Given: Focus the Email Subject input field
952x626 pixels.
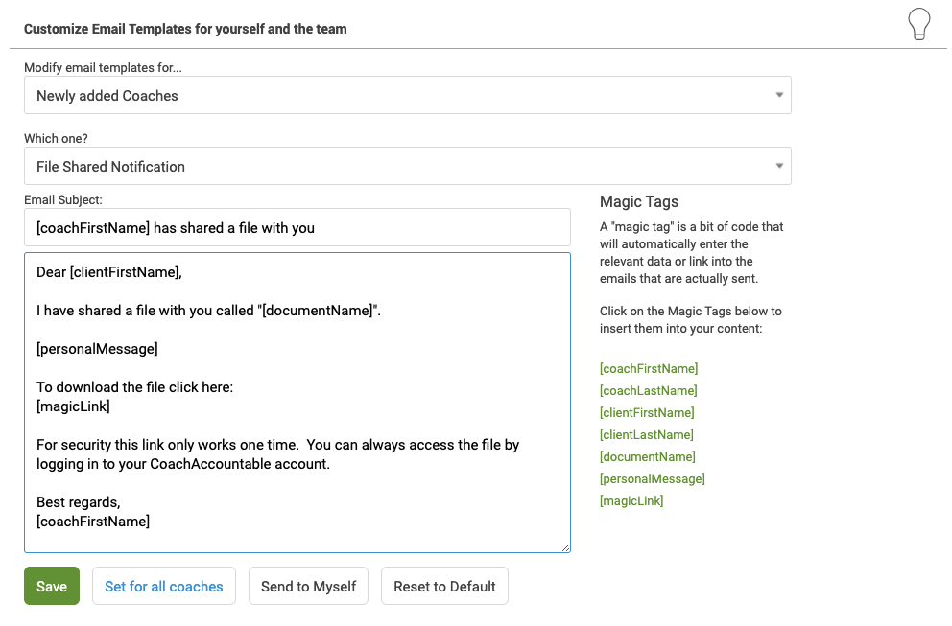Looking at the screenshot, I should (x=297, y=228).
